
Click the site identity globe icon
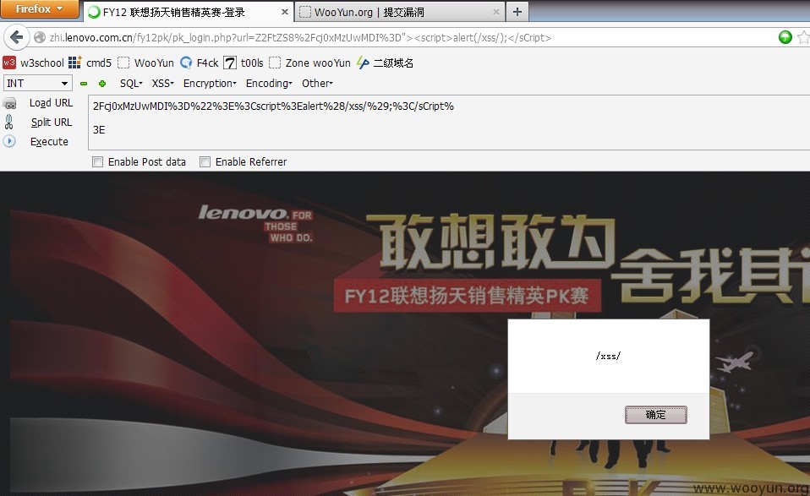pos(40,38)
